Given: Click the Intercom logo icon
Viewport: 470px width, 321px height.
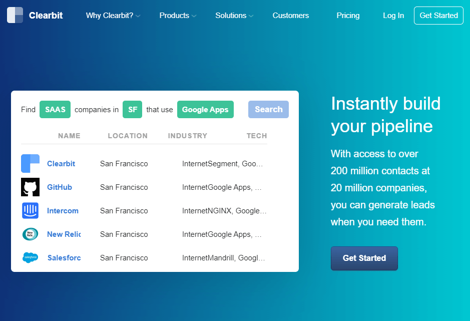Looking at the screenshot, I should pos(30,211).
